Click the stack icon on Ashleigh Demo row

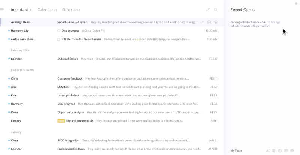pyautogui.click(x=216, y=22)
